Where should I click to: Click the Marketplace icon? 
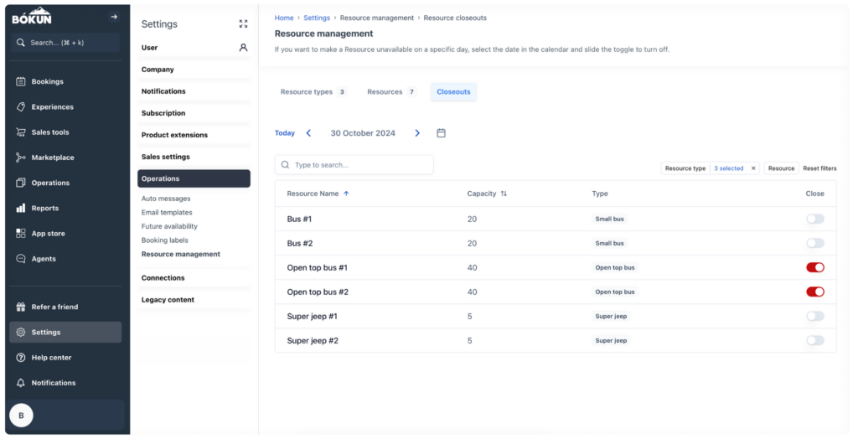pyautogui.click(x=21, y=158)
